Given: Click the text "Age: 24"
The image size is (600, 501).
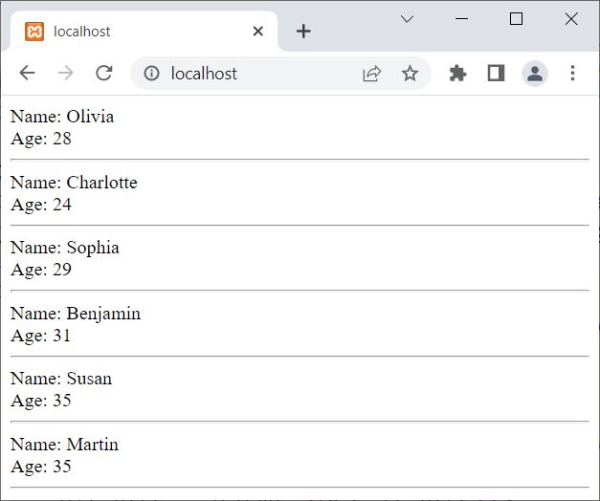Looking at the screenshot, I should click(41, 205).
